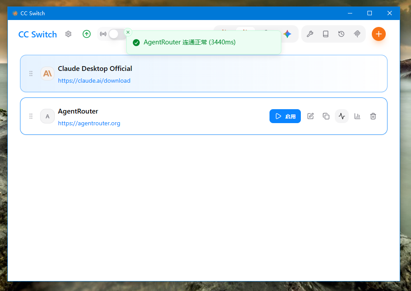
Task: Add a new provider with the plus button
Action: point(378,34)
